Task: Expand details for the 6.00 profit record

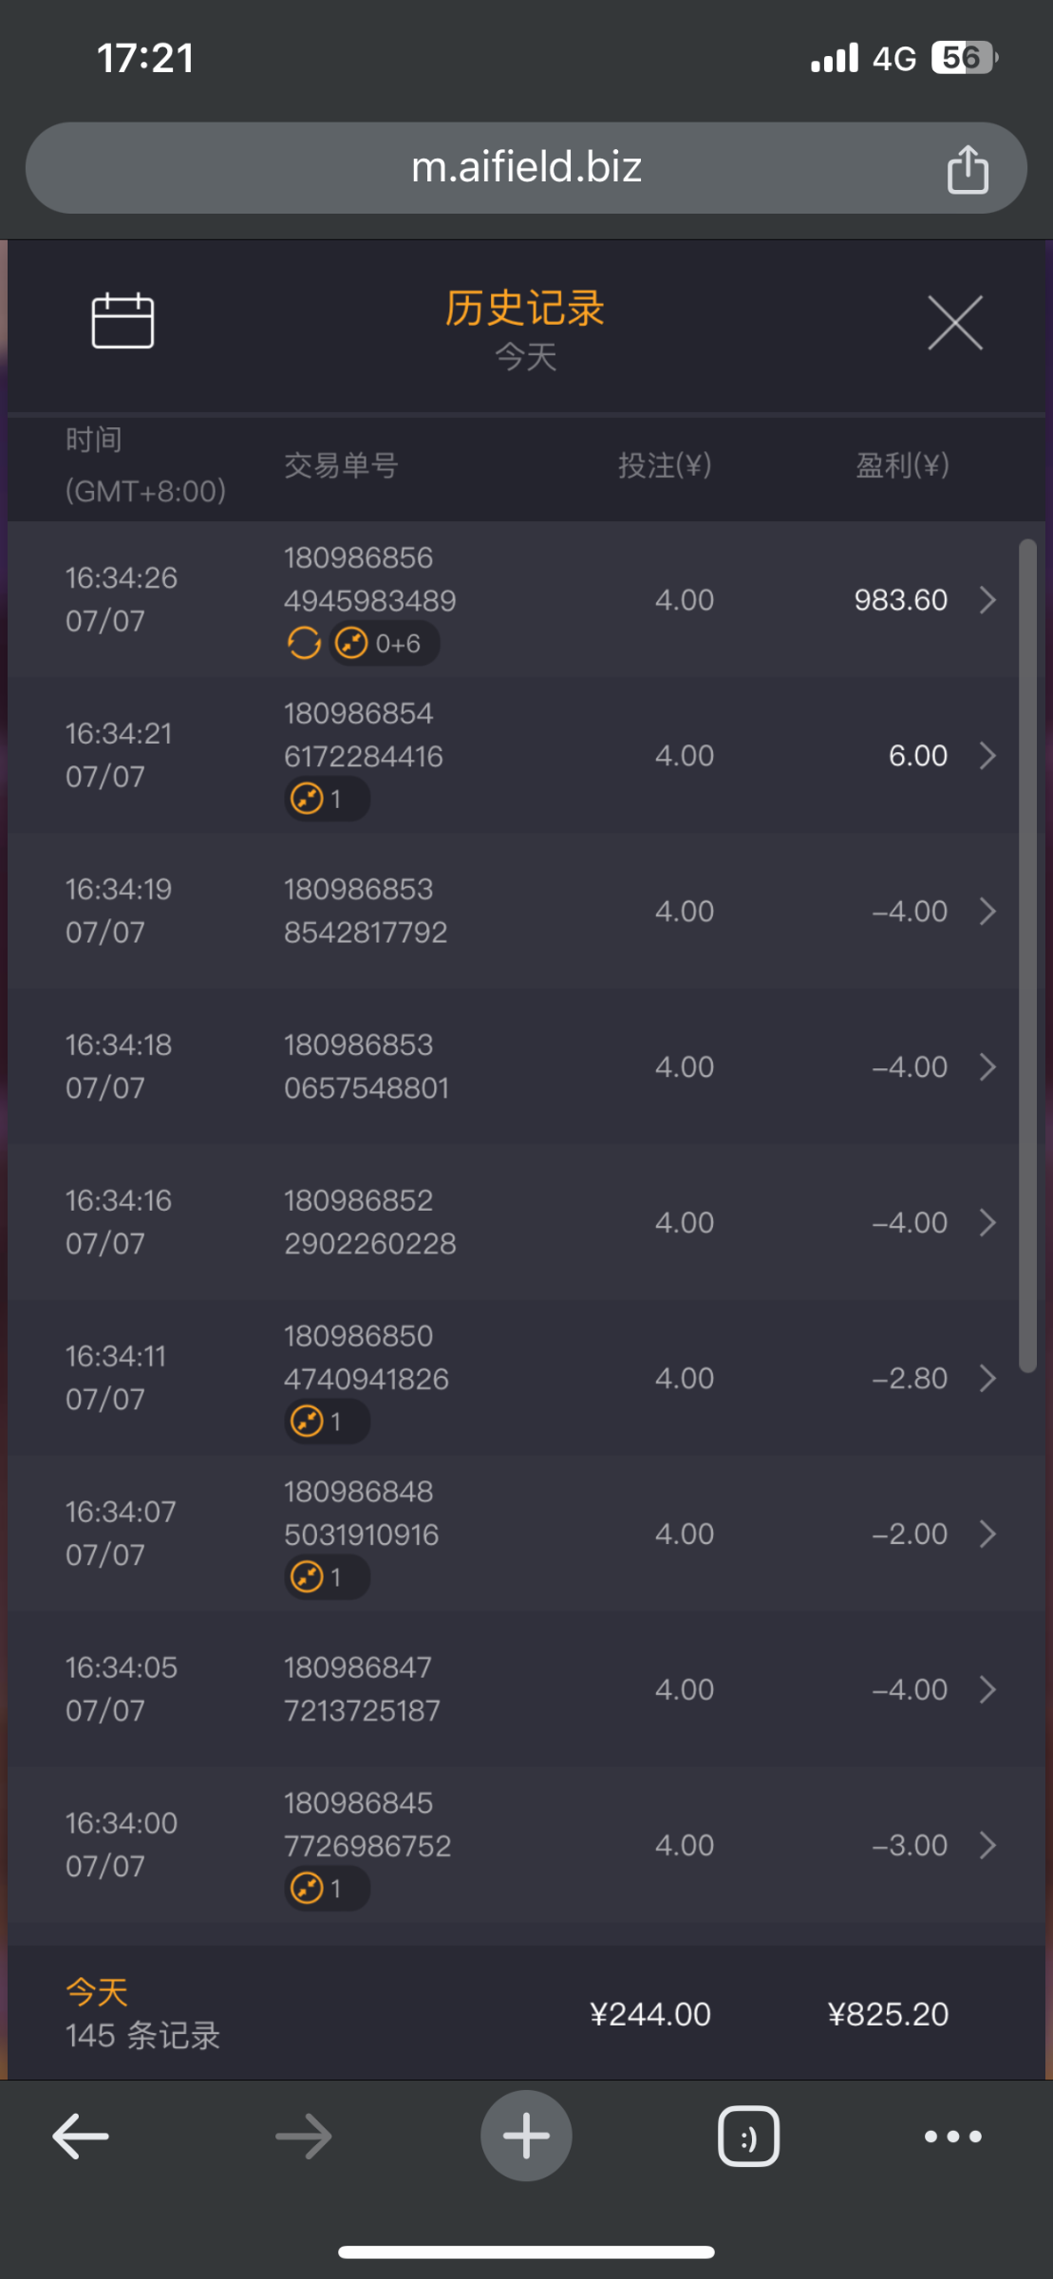Action: point(987,756)
